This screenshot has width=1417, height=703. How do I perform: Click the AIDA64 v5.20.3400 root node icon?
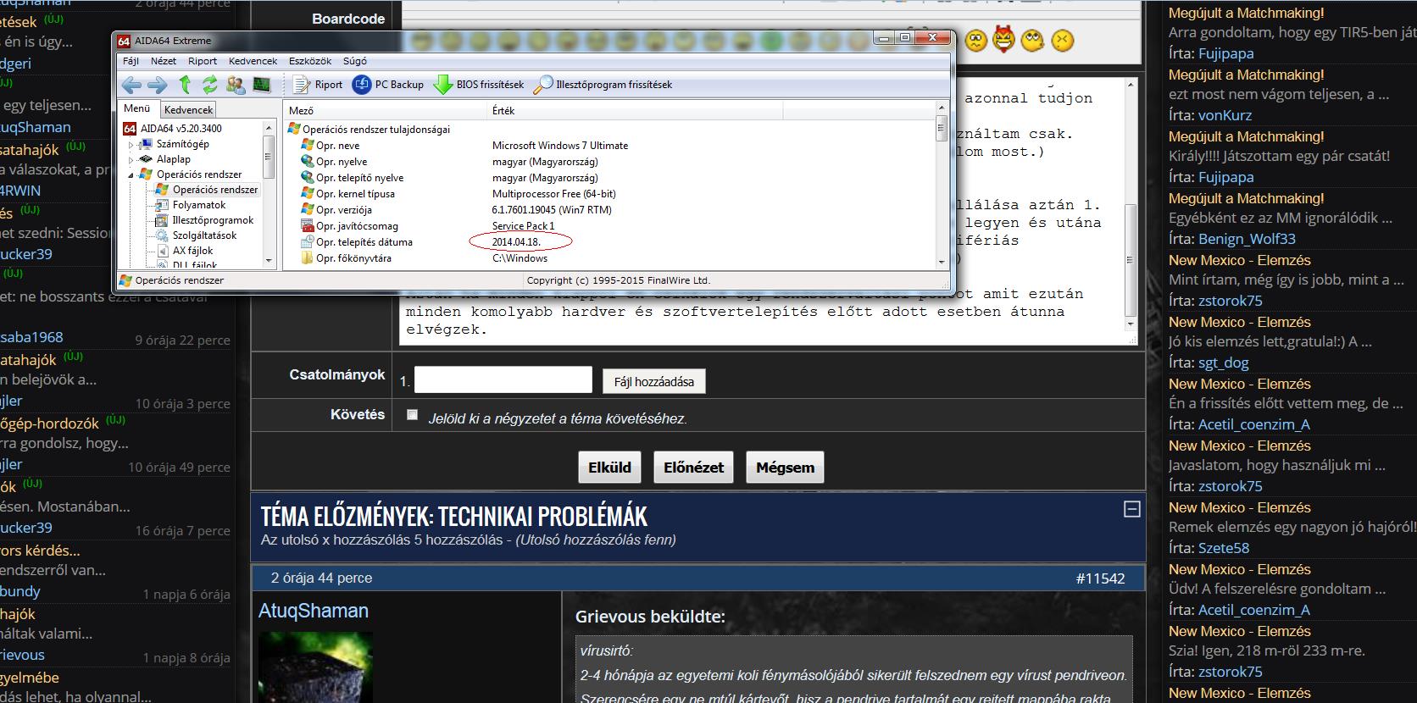click(130, 129)
